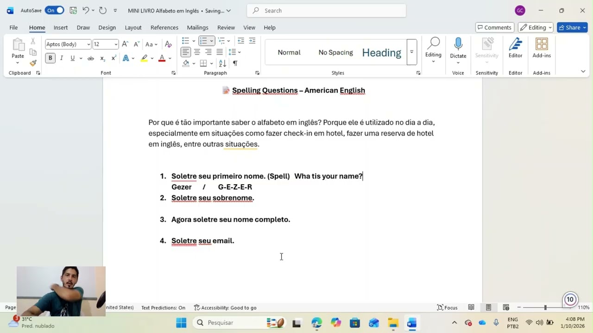The height and width of the screenshot is (333, 593).
Task: Switch to Web Layout view icon
Action: tap(506, 308)
